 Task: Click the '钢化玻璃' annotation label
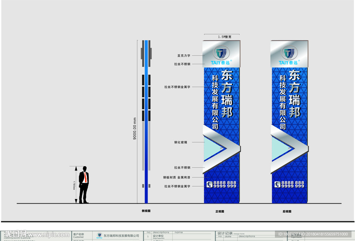click(x=181, y=142)
